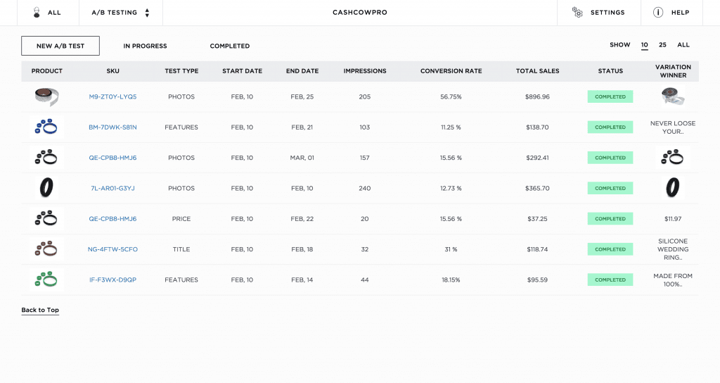Click the blue rings product thumbnail
720x383 pixels.
click(x=47, y=127)
